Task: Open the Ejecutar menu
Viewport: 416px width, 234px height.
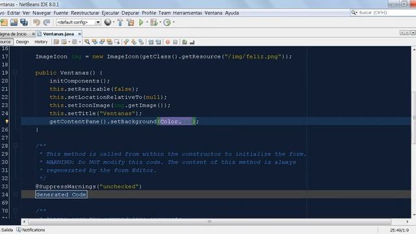Action: [110, 13]
